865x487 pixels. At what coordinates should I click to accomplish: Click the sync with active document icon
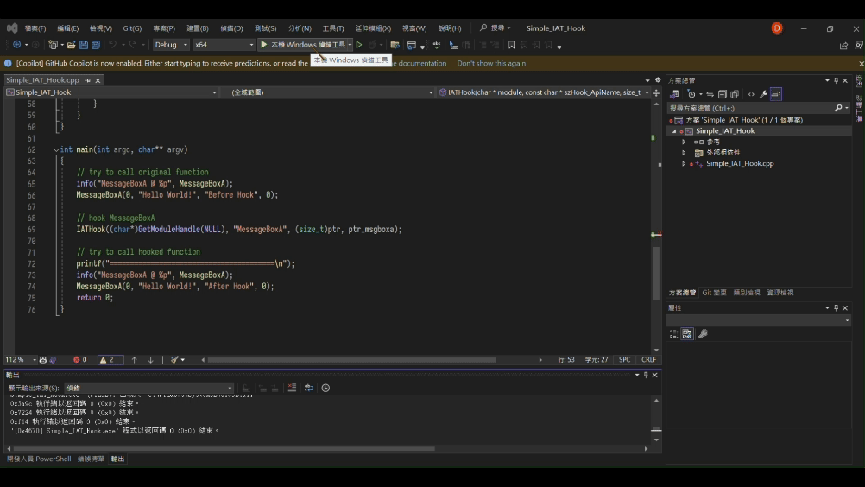pos(710,94)
